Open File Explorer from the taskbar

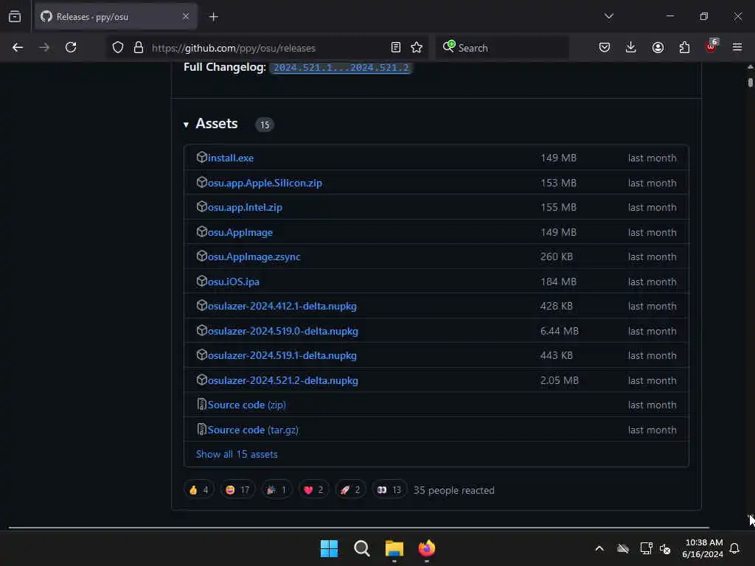[x=394, y=548]
